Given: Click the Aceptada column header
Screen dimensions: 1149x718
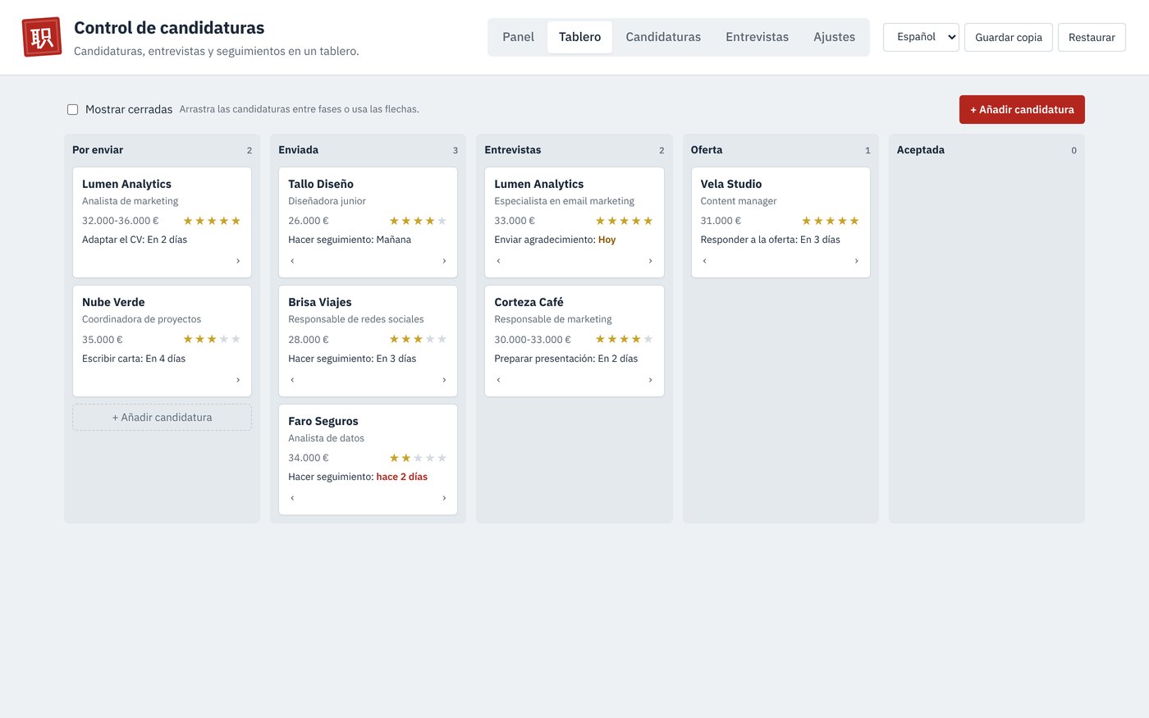Looking at the screenshot, I should 921,150.
